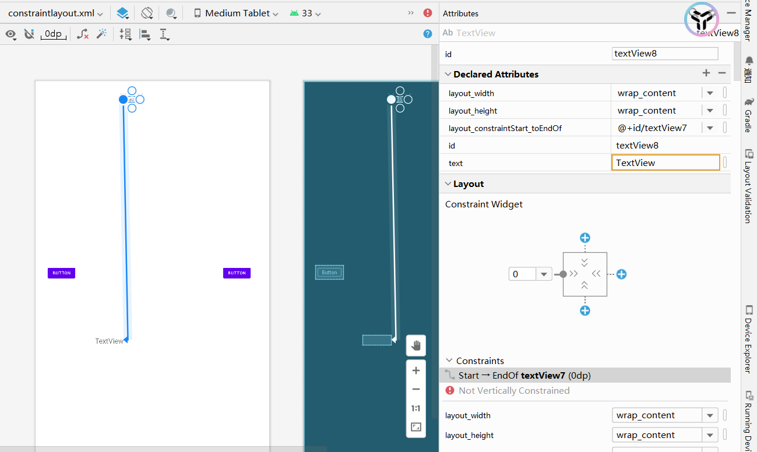The image size is (757, 452).
Task: Pick resource for declared layout_width row
Action: [x=725, y=93]
